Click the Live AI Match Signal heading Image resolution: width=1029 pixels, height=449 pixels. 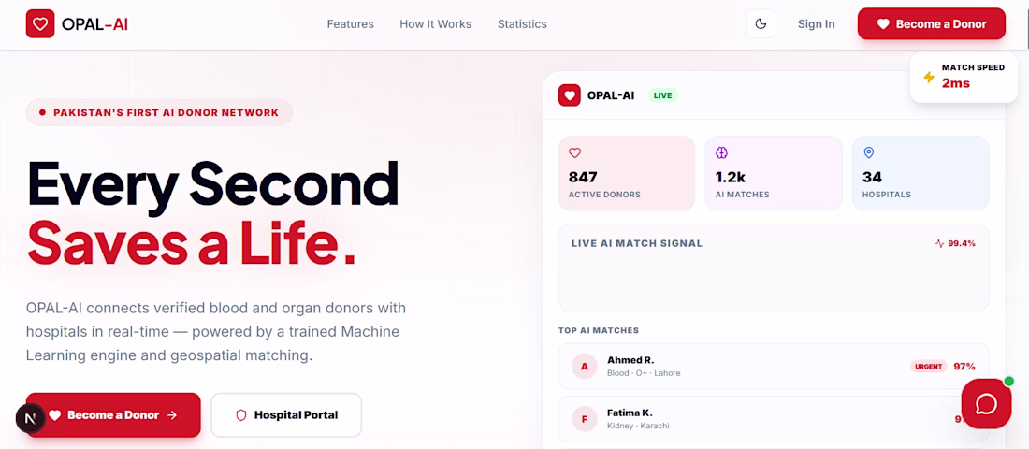[x=636, y=243]
